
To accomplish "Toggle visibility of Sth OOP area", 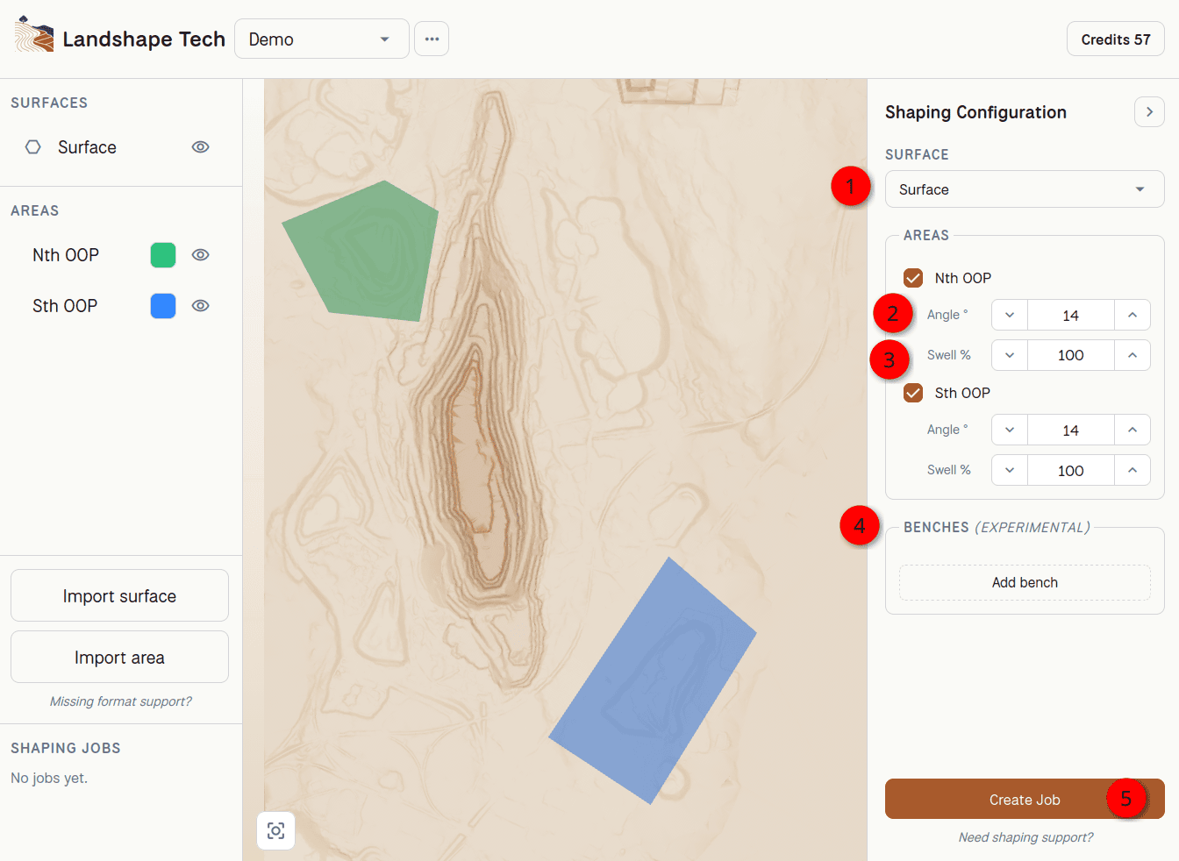I will (x=201, y=306).
